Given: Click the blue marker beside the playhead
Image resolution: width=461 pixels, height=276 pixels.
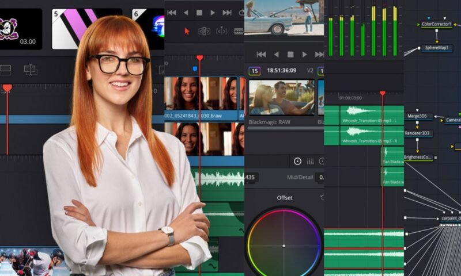Looking at the screenshot, I should click(195, 69).
